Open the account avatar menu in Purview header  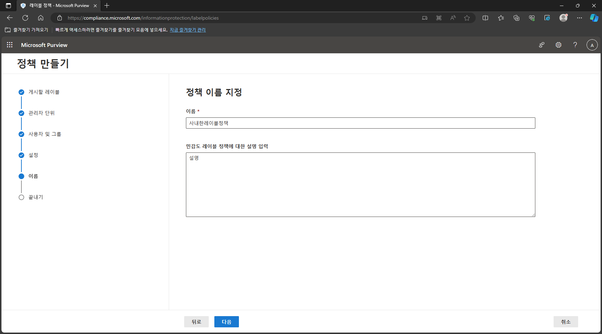click(592, 45)
